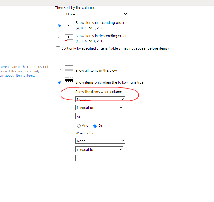This screenshot has height=202, width=214.
Task: Click the descending order sort icon
Action: click(69, 38)
